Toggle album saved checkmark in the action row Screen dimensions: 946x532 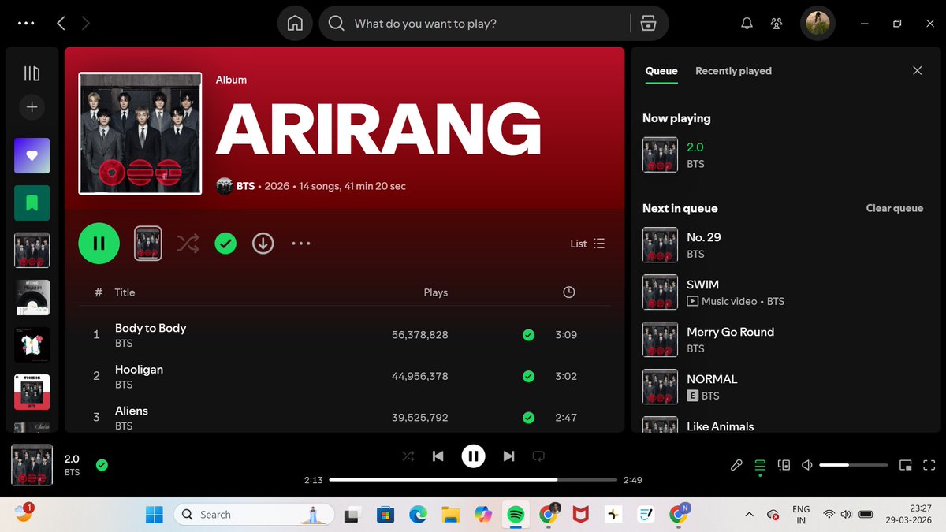225,244
